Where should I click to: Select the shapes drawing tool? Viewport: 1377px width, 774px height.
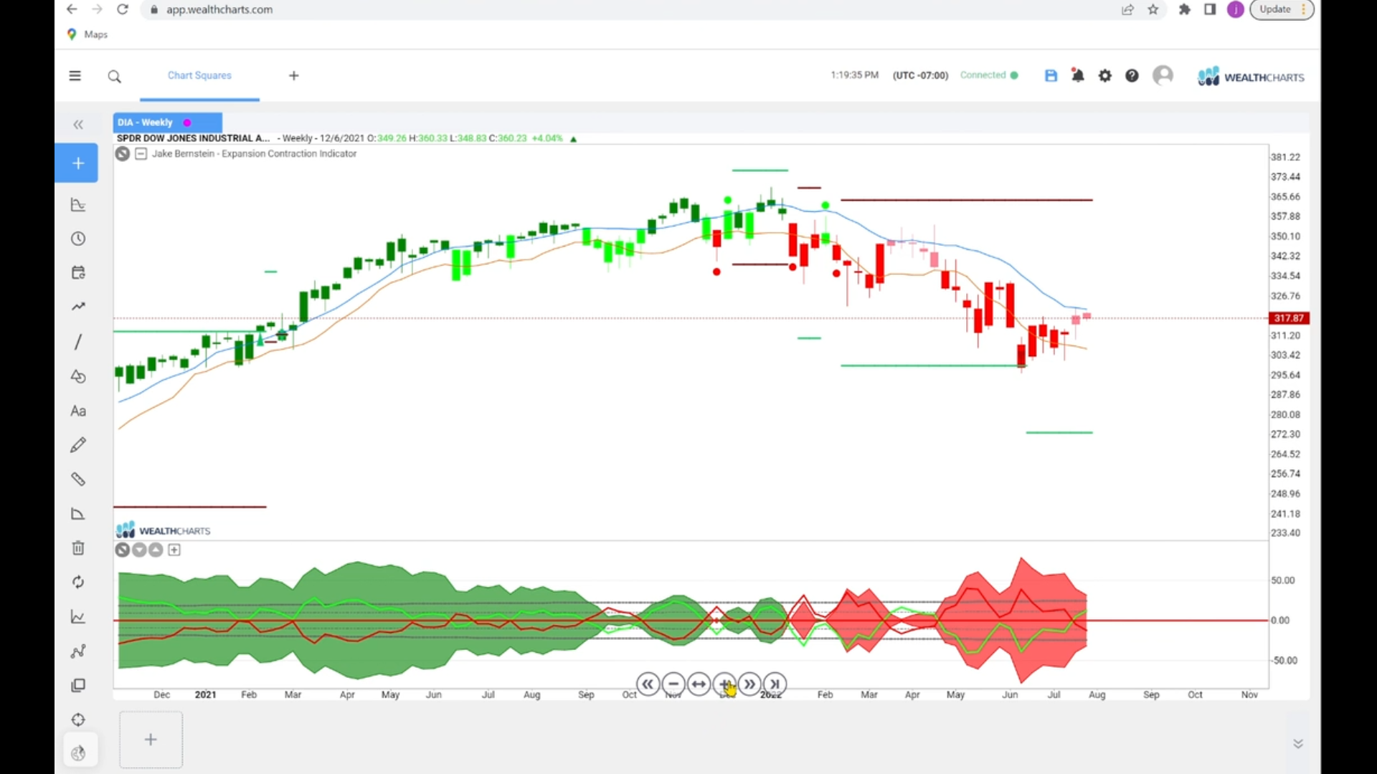point(78,376)
